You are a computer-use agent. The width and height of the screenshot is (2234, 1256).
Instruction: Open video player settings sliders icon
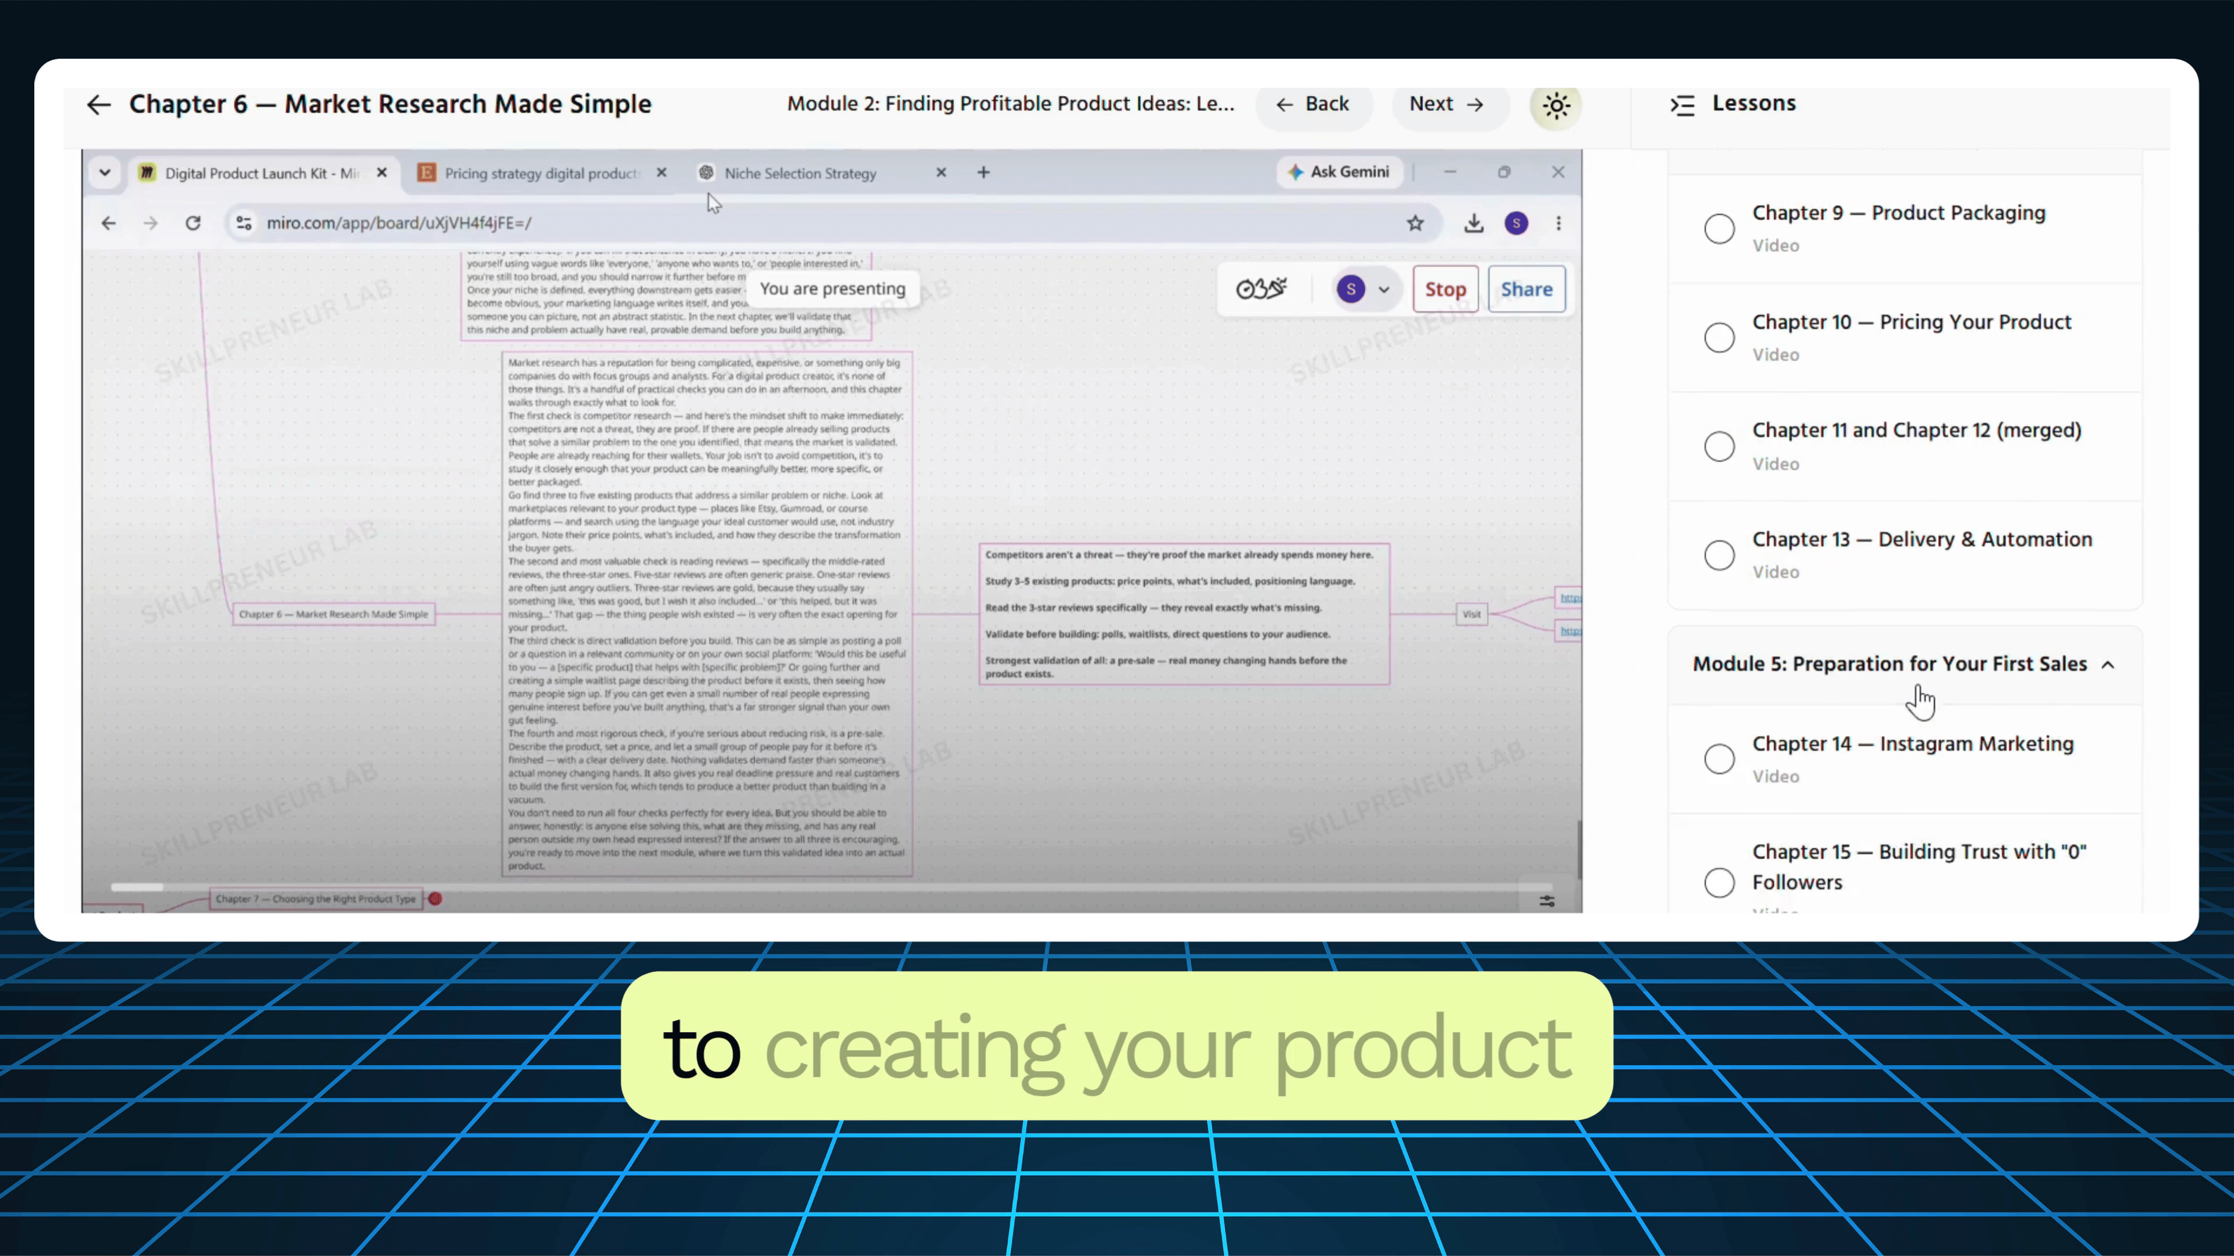click(x=1547, y=901)
